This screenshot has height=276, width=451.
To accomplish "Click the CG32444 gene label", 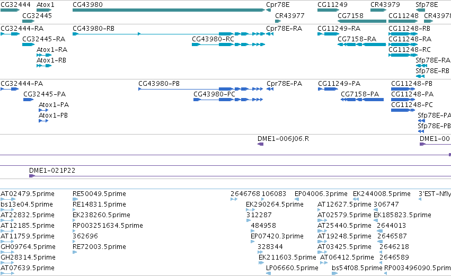I will [15, 5].
